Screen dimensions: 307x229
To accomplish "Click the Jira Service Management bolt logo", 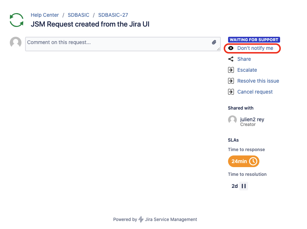I will click(141, 220).
